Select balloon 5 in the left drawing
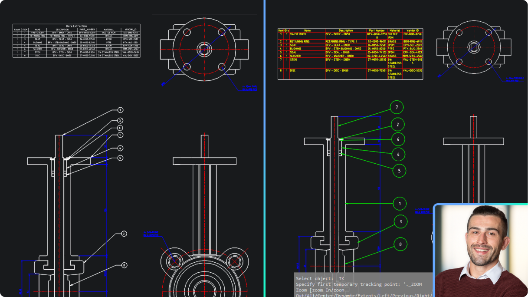This screenshot has height=297, width=528. coord(120,158)
